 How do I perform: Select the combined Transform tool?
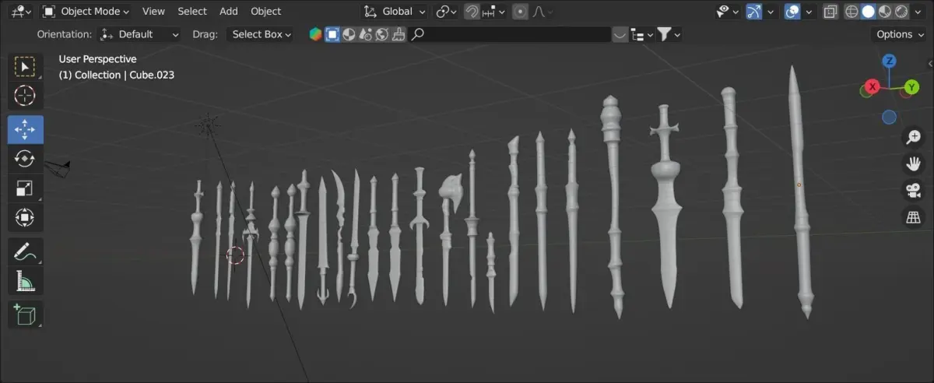(x=25, y=218)
